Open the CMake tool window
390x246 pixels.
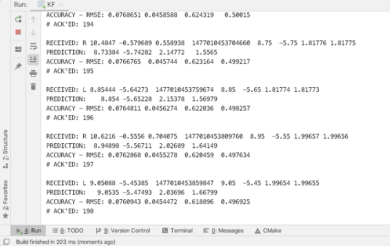268,230
